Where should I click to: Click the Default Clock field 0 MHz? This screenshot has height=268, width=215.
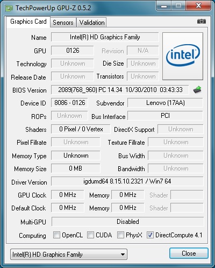pos(68,208)
